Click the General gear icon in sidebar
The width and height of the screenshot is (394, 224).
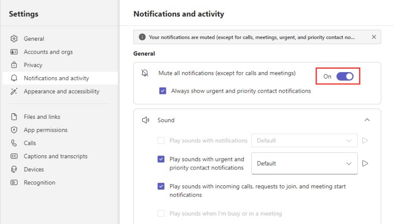tap(14, 39)
